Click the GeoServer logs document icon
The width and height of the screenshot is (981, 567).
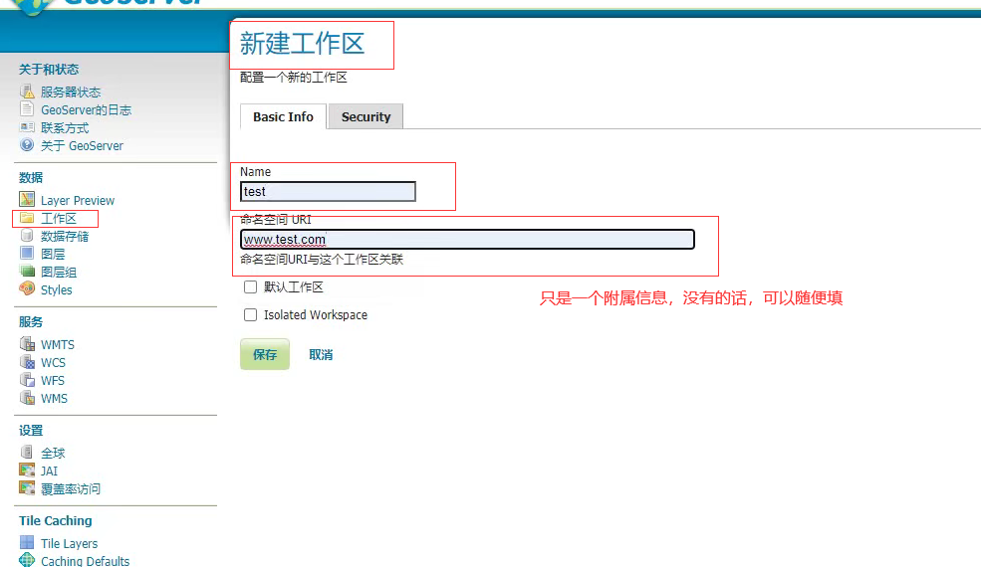tap(27, 109)
